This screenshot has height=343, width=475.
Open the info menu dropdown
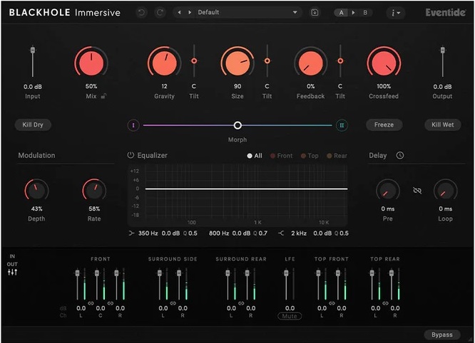pos(396,13)
